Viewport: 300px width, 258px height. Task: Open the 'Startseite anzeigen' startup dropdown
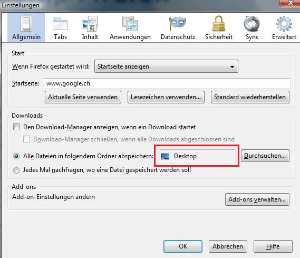(166, 66)
